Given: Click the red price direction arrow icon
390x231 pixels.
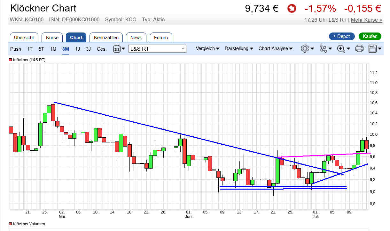Looking at the screenshot, I should [x=291, y=9].
